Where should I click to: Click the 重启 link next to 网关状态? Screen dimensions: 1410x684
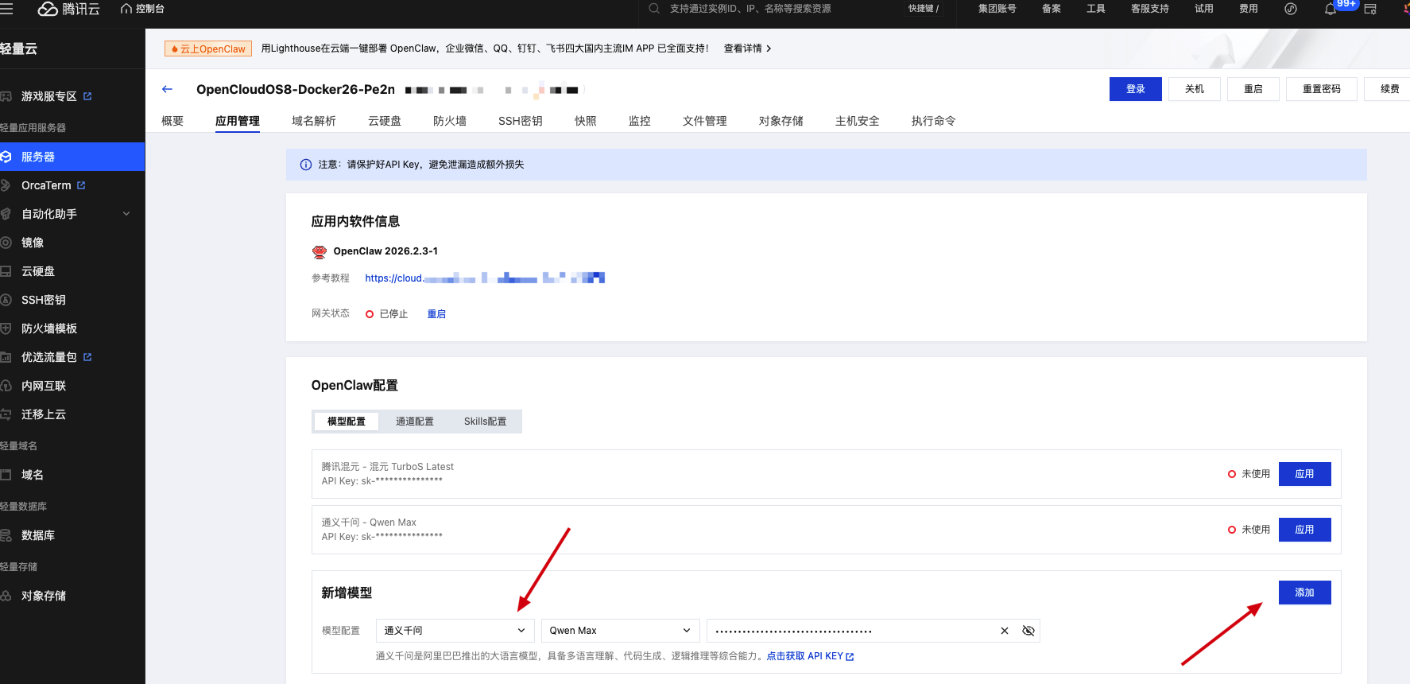tap(436, 314)
